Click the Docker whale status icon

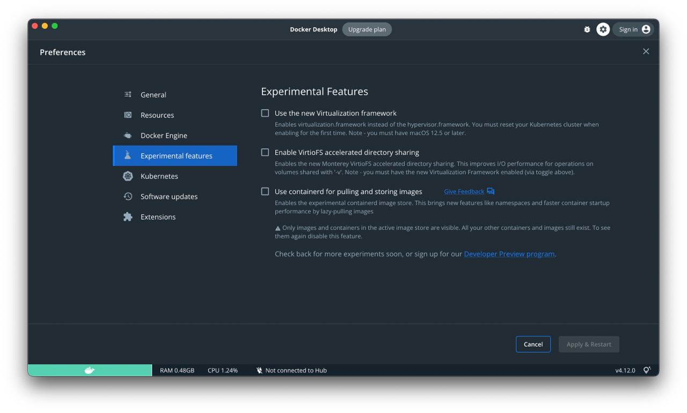click(x=90, y=370)
